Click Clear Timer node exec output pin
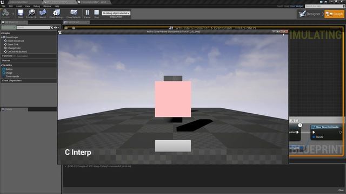This screenshot has width=346, height=194. pyautogui.click(x=340, y=132)
